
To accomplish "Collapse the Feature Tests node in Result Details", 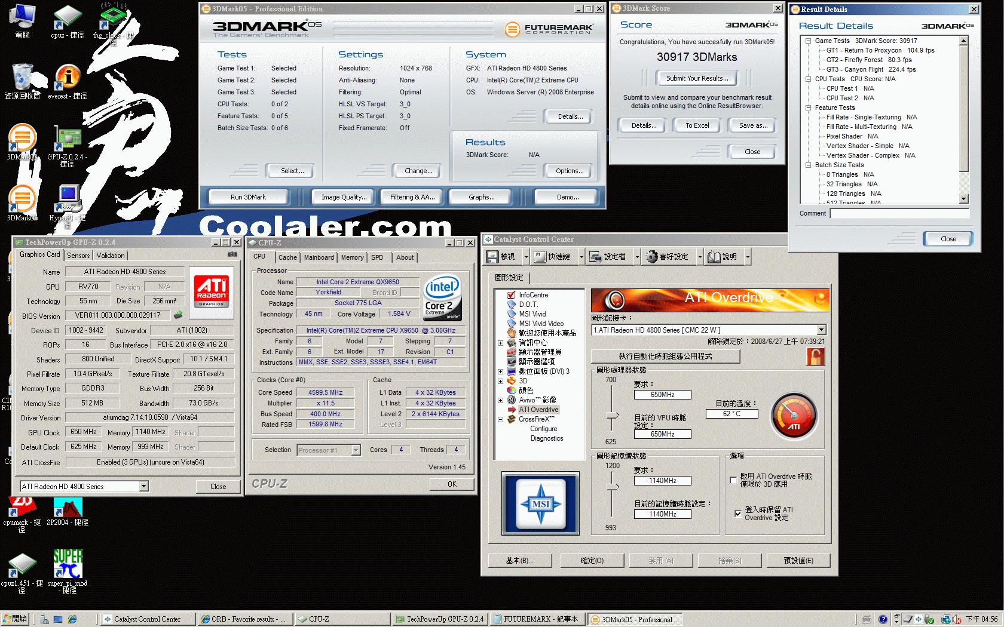I will point(809,108).
